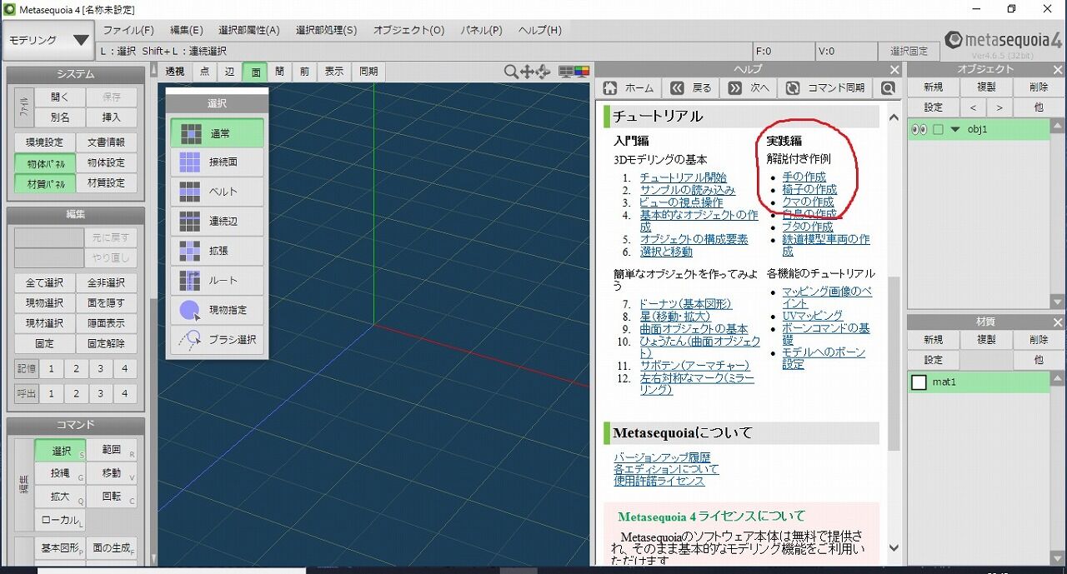The width and height of the screenshot is (1067, 574).
Task: Close the 材質 material panel
Action: [1058, 322]
